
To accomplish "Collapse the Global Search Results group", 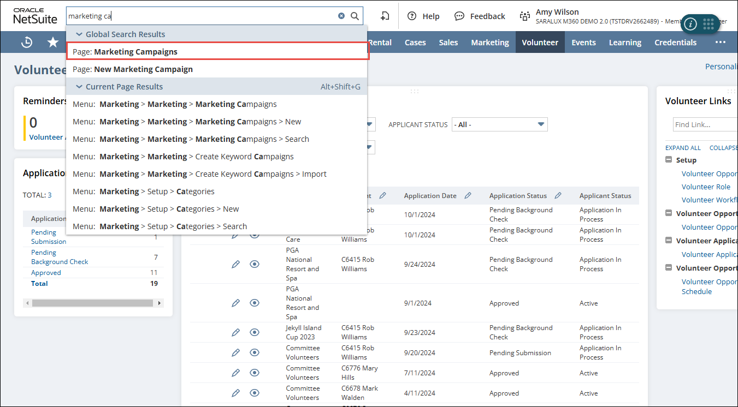I will tap(79, 34).
